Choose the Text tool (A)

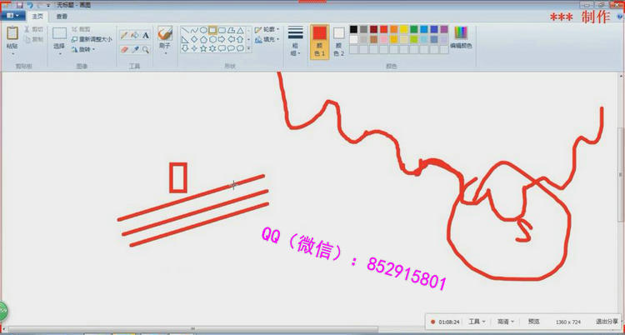[x=146, y=35]
